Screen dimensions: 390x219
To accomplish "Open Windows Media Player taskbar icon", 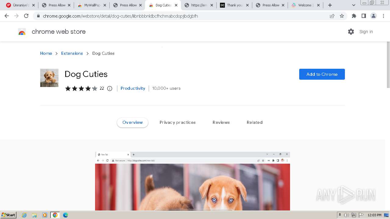I will [45, 215].
